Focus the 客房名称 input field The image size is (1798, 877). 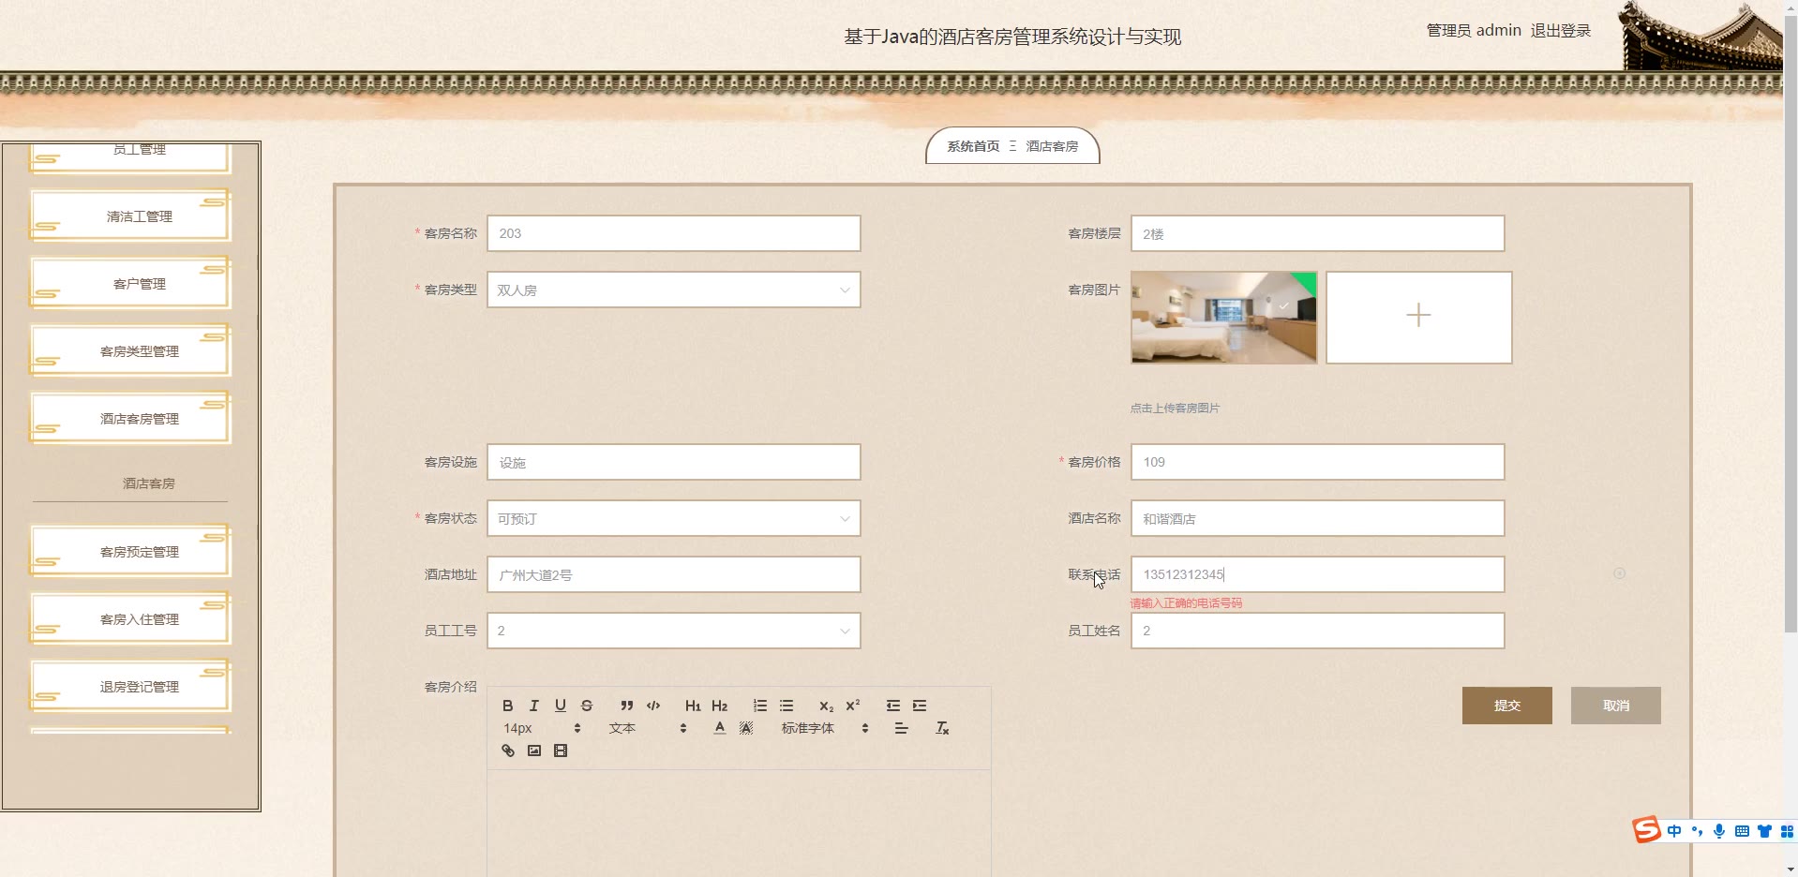[x=673, y=233]
